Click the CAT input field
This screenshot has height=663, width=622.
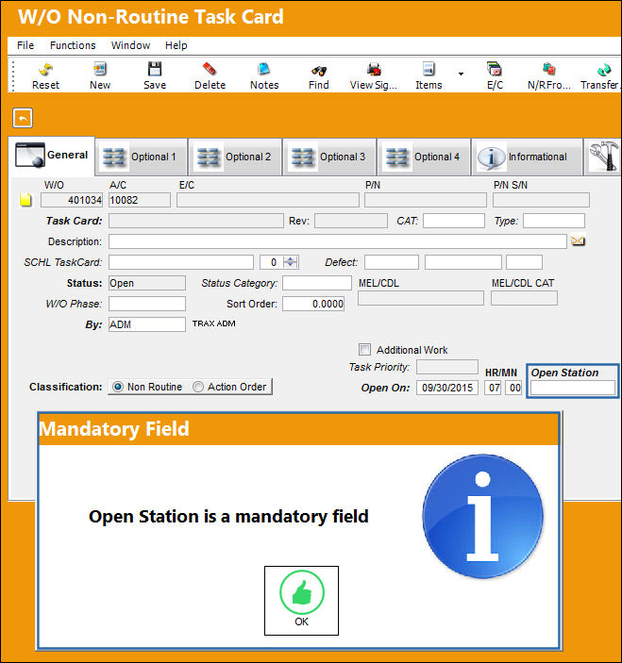coord(454,221)
